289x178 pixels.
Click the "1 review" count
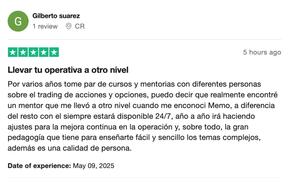click(45, 26)
